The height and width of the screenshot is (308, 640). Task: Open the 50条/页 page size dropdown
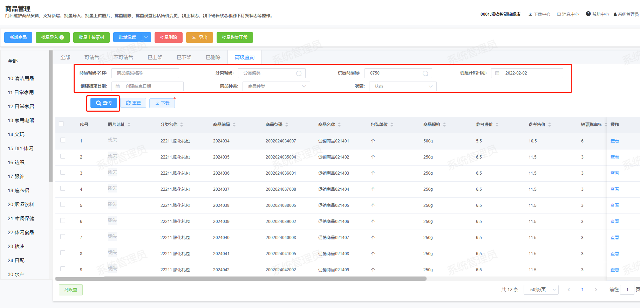pyautogui.click(x=541, y=290)
